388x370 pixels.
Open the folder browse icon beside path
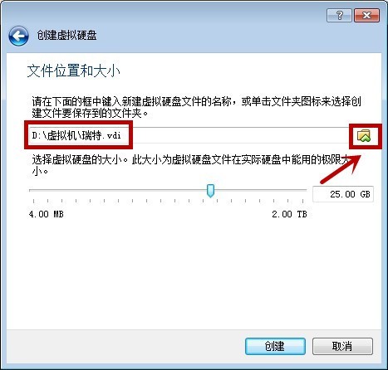(x=364, y=136)
